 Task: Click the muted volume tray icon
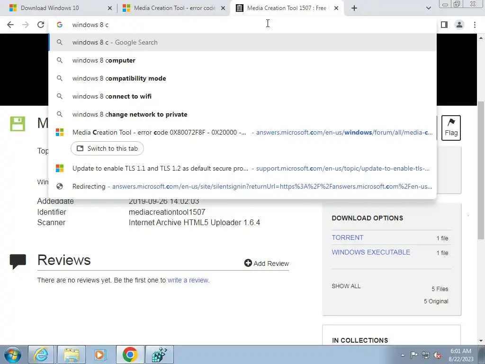(x=437, y=355)
